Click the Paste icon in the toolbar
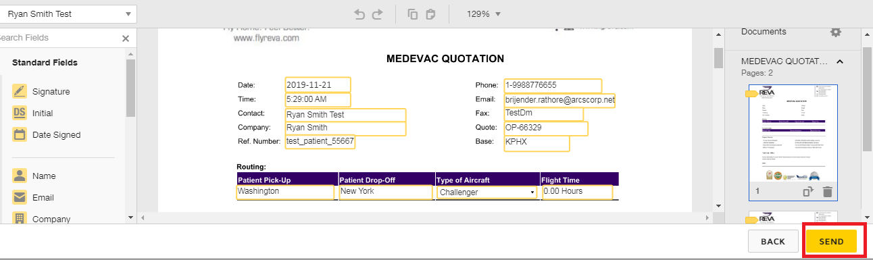This screenshot has height=260, width=873. tap(431, 14)
